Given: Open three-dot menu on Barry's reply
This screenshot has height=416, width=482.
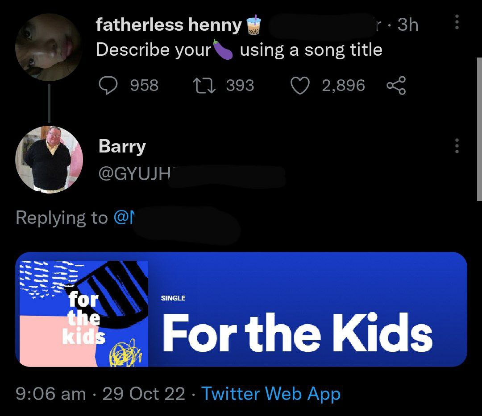Looking at the screenshot, I should point(457,145).
